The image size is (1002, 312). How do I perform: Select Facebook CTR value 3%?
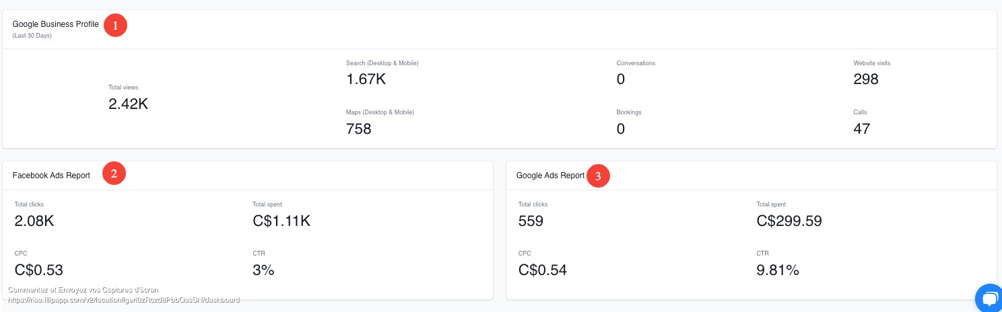pos(263,270)
